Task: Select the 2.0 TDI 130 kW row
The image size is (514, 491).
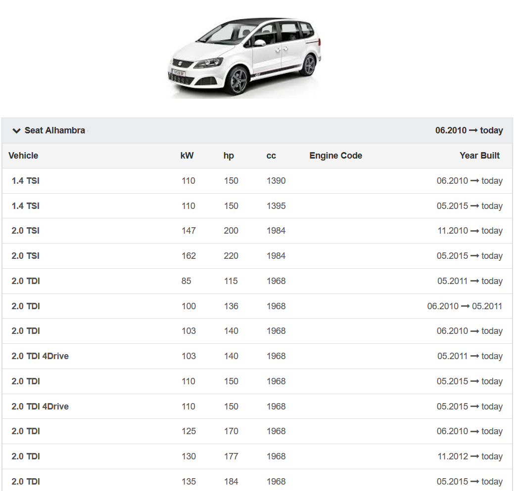Action: pos(257,456)
